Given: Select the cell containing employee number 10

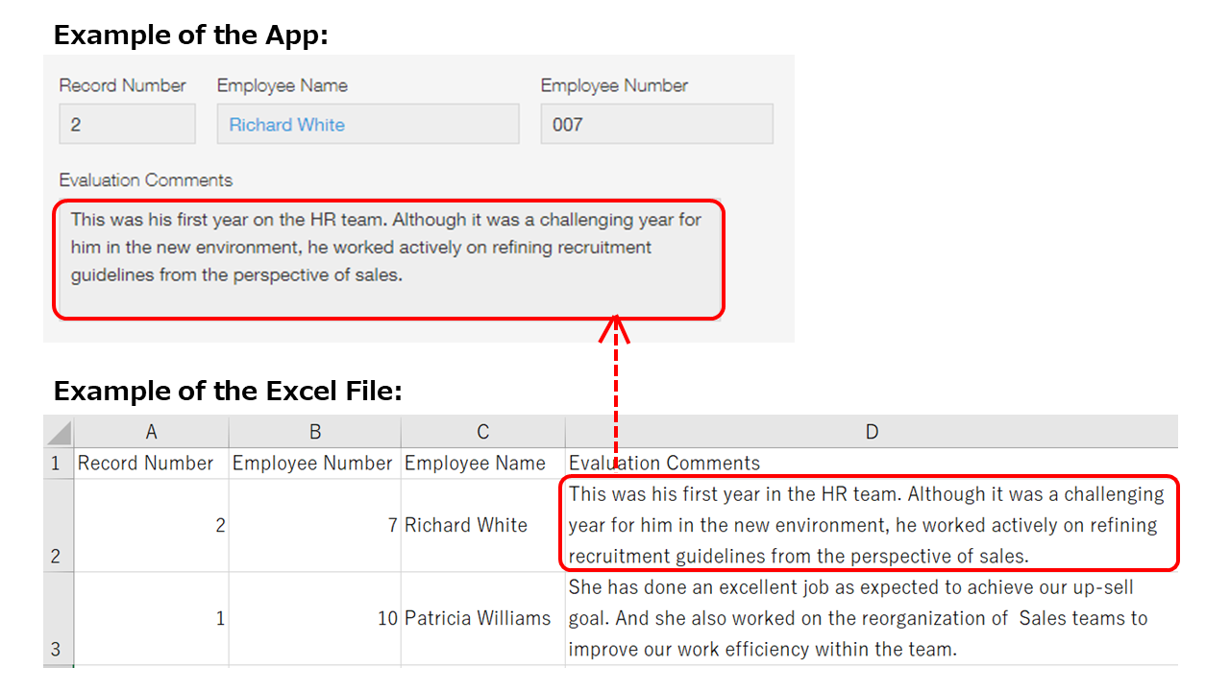Looking at the screenshot, I should [x=313, y=619].
